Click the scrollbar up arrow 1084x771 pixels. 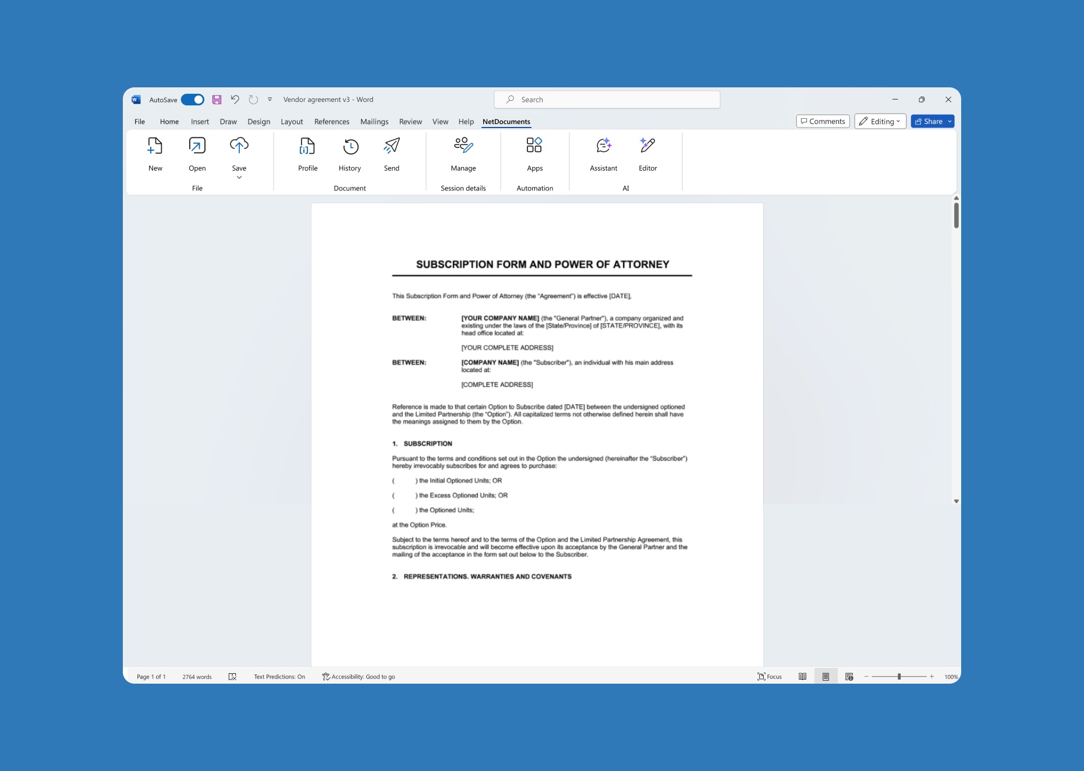tap(956, 199)
